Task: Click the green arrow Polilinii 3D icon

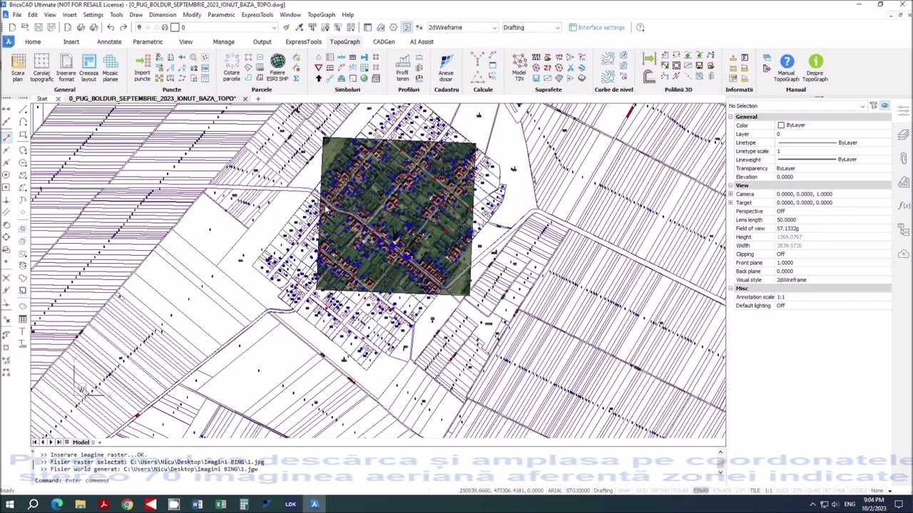Action: click(648, 58)
